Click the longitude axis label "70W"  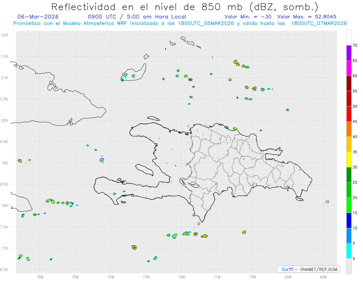point(253,277)
